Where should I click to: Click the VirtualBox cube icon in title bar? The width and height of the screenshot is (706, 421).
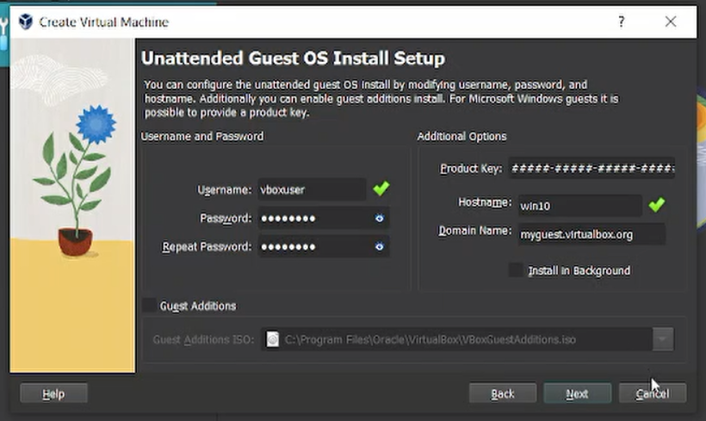25,22
